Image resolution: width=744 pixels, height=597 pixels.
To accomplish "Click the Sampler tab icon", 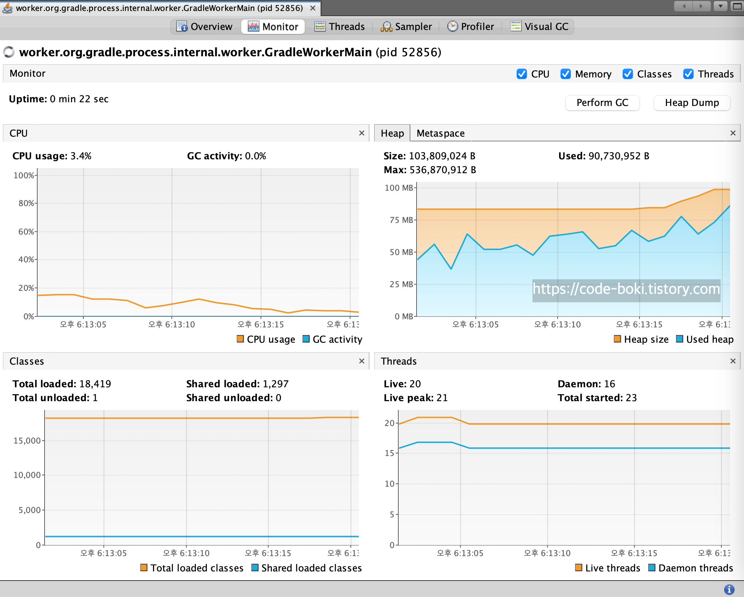I will pyautogui.click(x=386, y=27).
